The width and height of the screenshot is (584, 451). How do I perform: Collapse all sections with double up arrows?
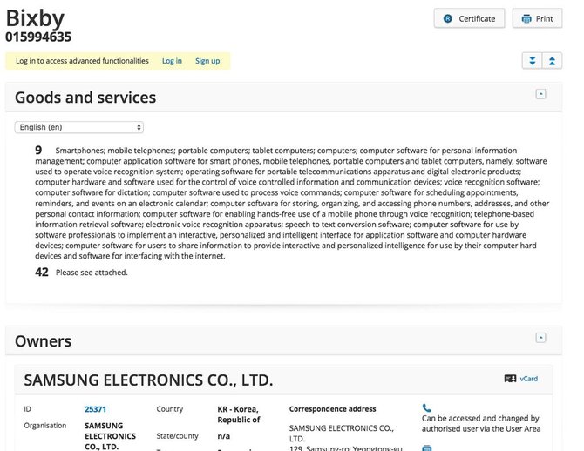[552, 61]
